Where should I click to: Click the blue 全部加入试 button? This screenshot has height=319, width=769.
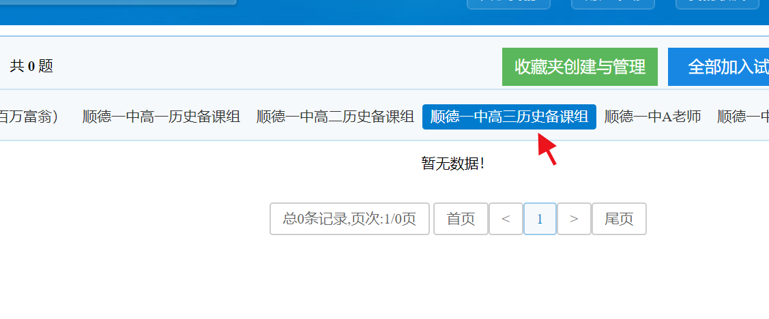[719, 67]
